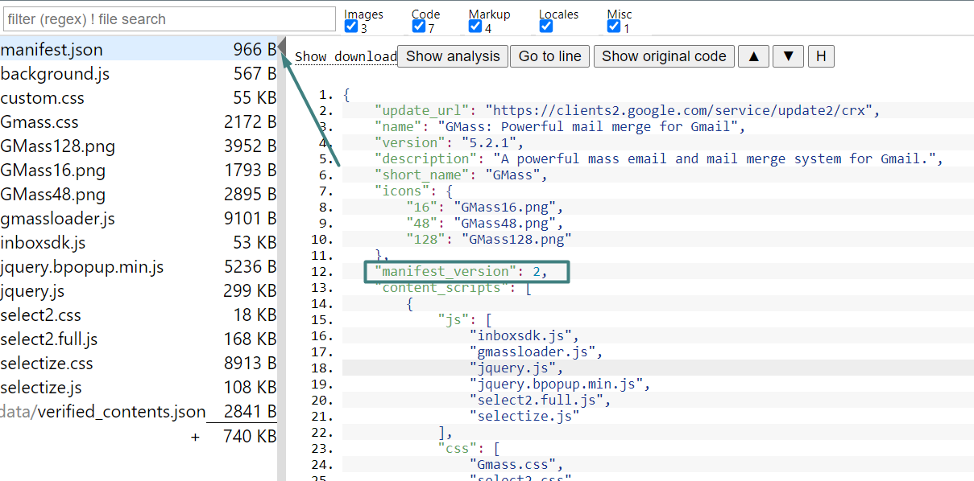The height and width of the screenshot is (481, 974).
Task: Click the up arrow navigation button
Action: pos(753,56)
